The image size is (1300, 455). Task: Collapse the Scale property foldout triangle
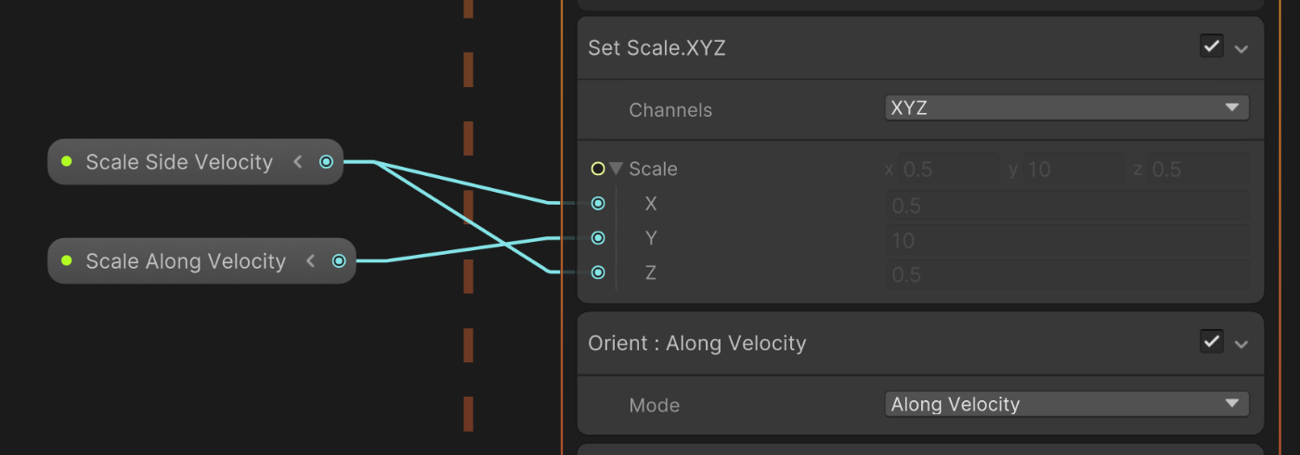[x=616, y=170]
